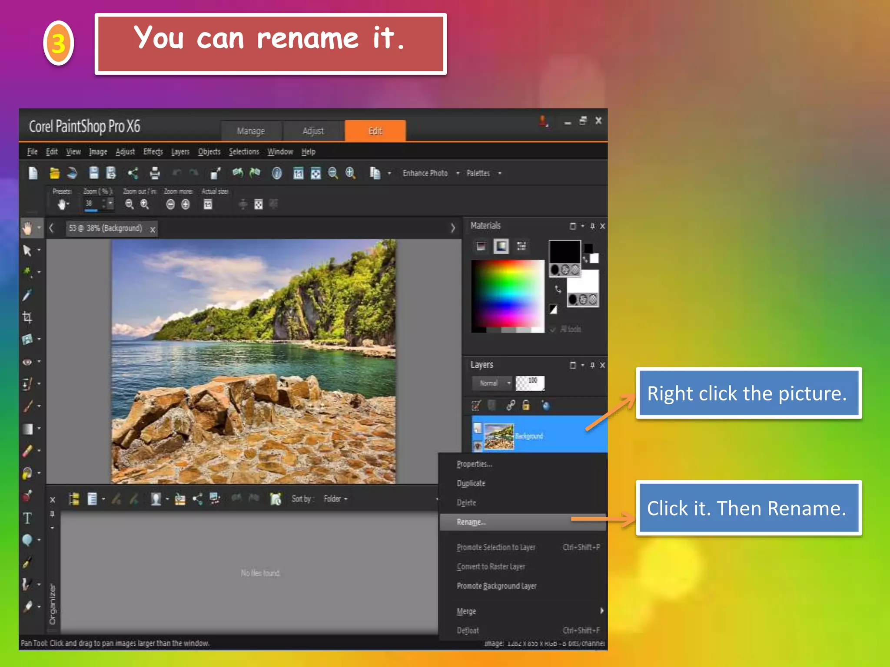
Task: Click the Background layer thumbnail
Action: (x=499, y=436)
